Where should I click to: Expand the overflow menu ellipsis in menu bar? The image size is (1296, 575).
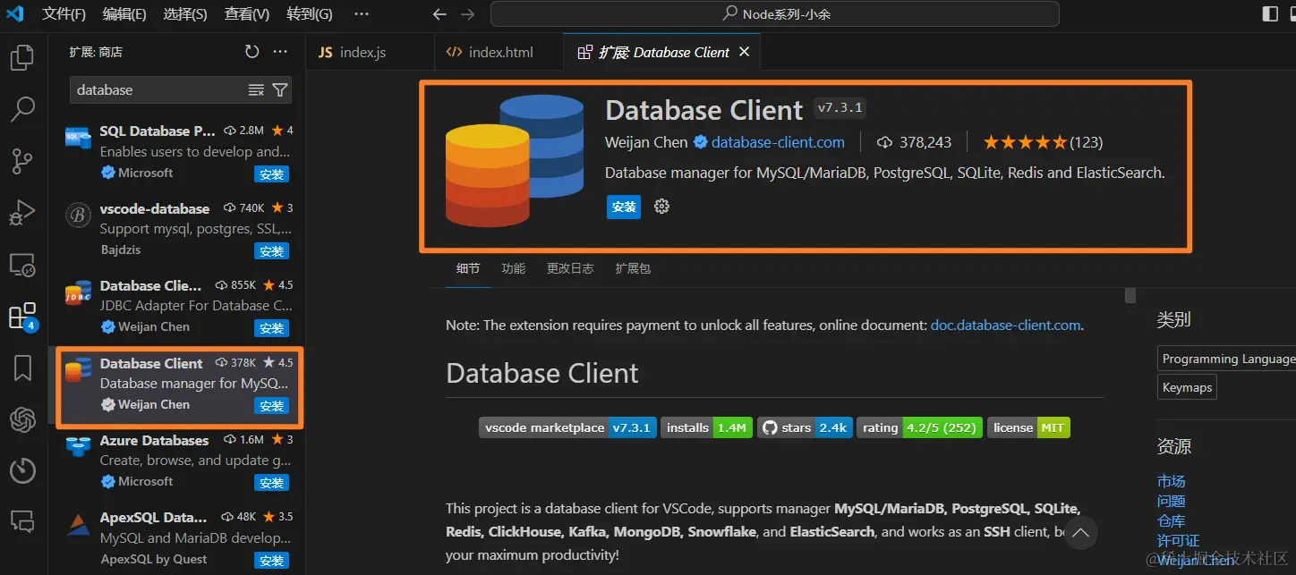pos(362,14)
